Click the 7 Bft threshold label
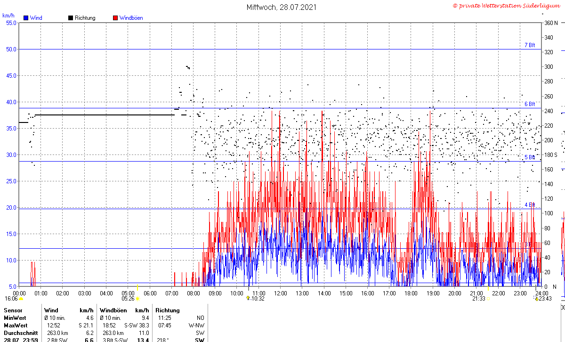 tap(530, 45)
